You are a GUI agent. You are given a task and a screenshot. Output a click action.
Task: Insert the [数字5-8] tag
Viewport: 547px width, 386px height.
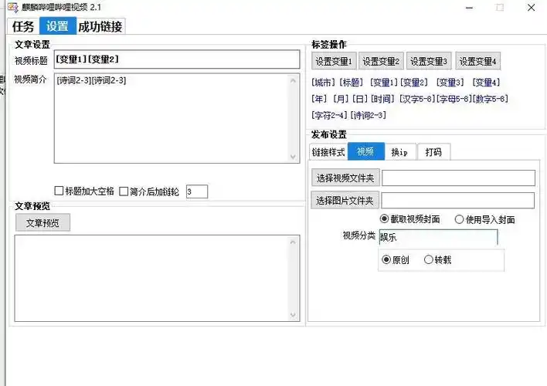[x=491, y=99]
